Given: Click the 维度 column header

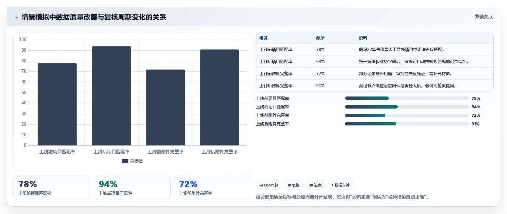Looking at the screenshot, I should (x=263, y=38).
